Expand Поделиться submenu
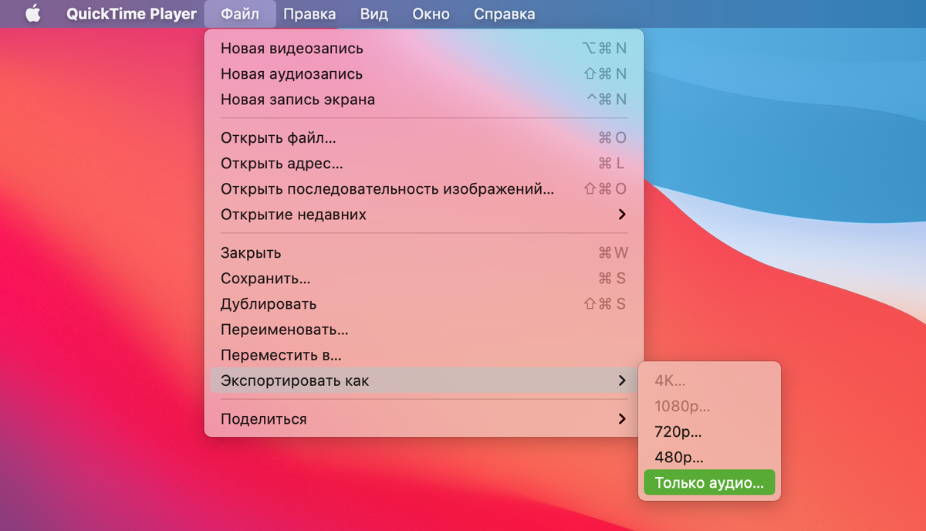The height and width of the screenshot is (531, 926). [x=424, y=419]
